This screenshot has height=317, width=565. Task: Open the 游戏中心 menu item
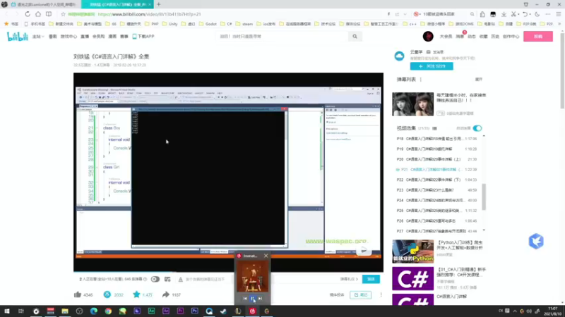[x=69, y=37]
